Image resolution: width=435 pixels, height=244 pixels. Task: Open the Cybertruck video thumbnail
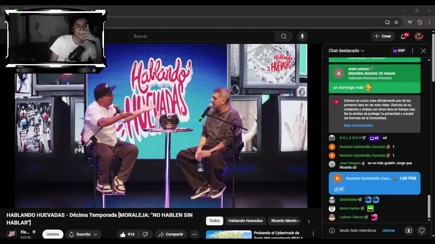click(229, 235)
